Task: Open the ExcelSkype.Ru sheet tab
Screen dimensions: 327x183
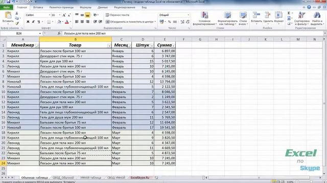Action: click(x=140, y=177)
